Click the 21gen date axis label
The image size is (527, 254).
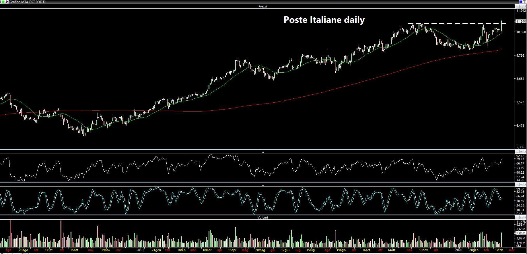tap(156, 250)
